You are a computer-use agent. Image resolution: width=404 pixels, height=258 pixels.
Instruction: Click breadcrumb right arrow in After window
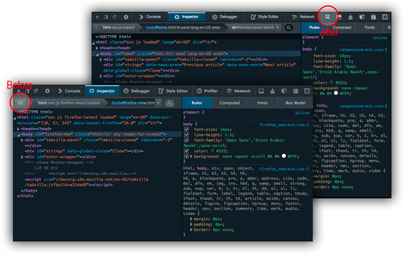click(x=278, y=28)
